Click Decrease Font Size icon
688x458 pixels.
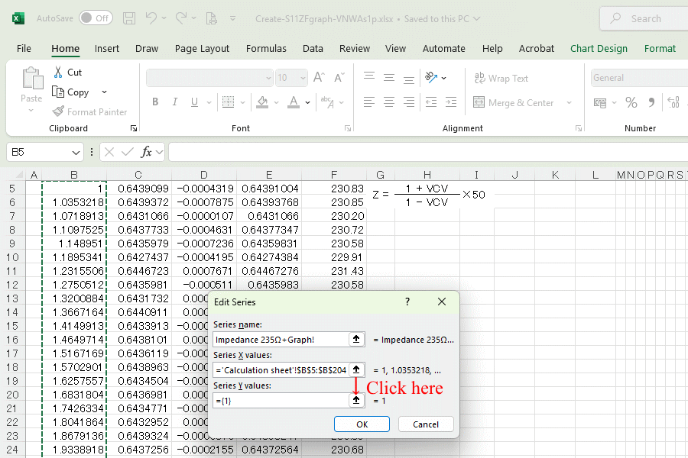[339, 78]
